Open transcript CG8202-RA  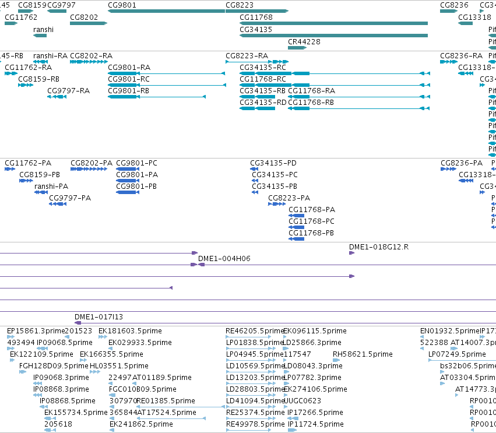pyautogui.click(x=91, y=56)
